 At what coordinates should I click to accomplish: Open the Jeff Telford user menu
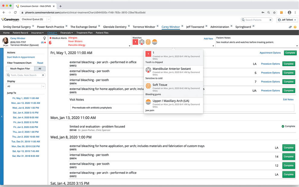point(287,20)
